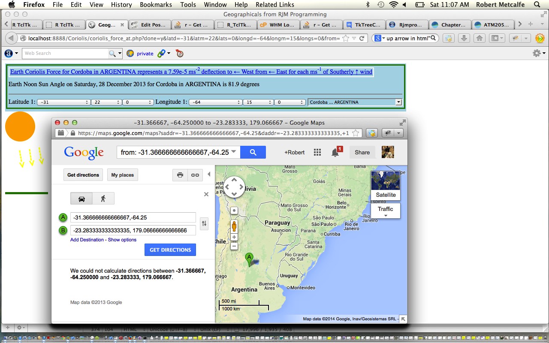
Task: Click the Apple menu icon
Action: [11, 5]
